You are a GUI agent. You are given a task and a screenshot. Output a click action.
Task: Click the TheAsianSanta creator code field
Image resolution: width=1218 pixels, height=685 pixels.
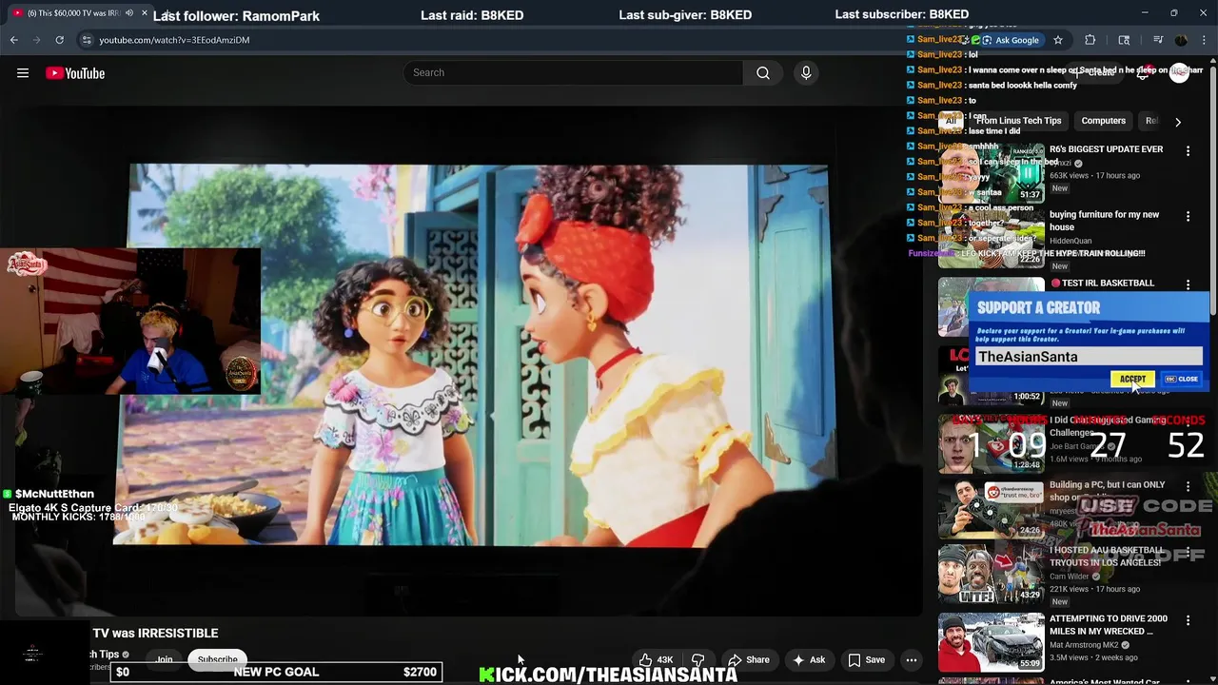point(1089,357)
